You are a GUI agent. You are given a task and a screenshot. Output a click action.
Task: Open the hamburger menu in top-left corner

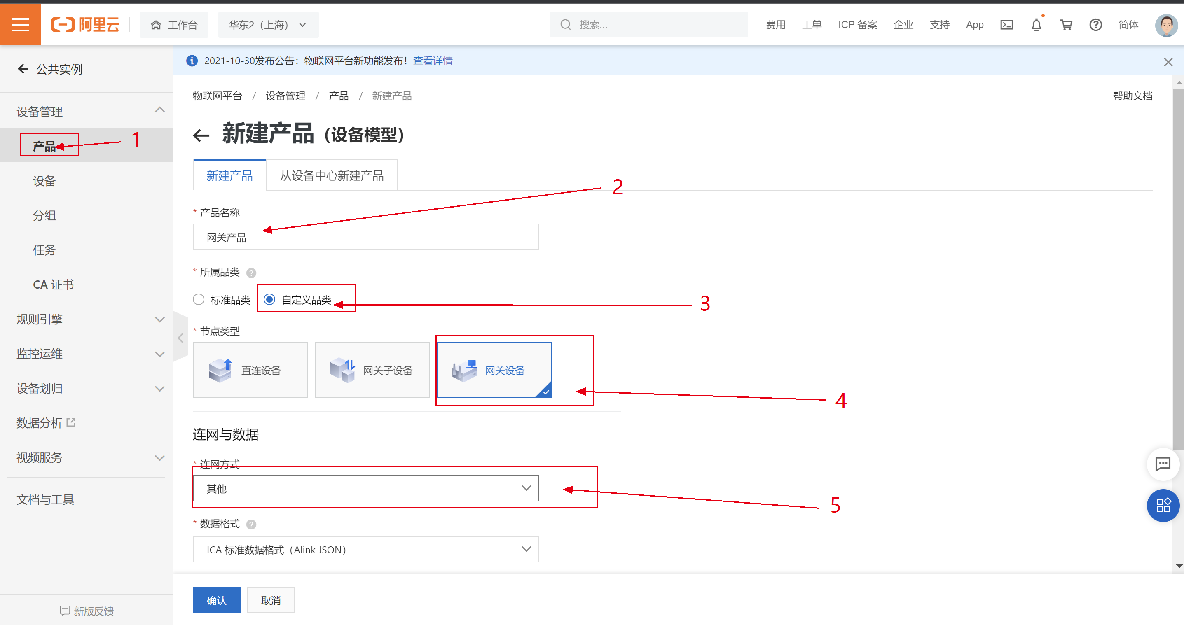20,24
